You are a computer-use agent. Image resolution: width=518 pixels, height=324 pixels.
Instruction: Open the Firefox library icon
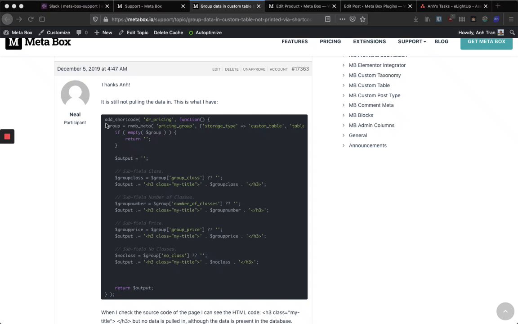[x=427, y=19]
